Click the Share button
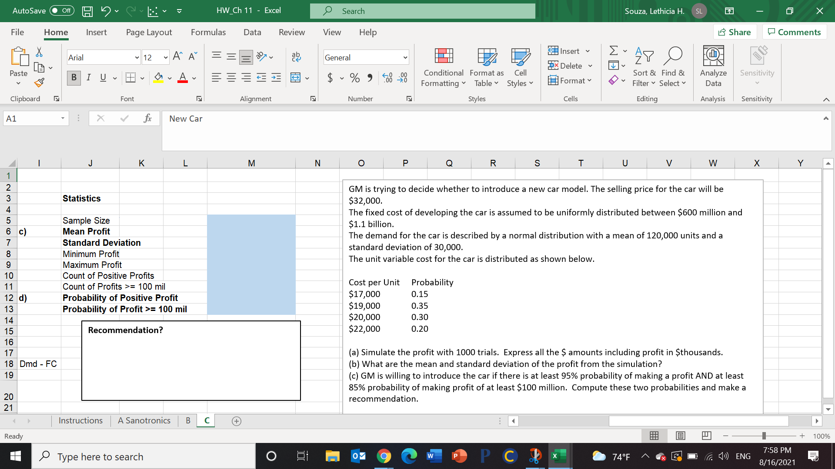835x469 pixels. [x=735, y=32]
